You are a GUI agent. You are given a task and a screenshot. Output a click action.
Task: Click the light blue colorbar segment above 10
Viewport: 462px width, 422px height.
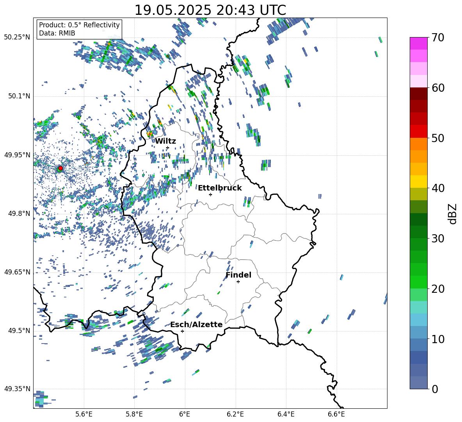pyautogui.click(x=419, y=320)
